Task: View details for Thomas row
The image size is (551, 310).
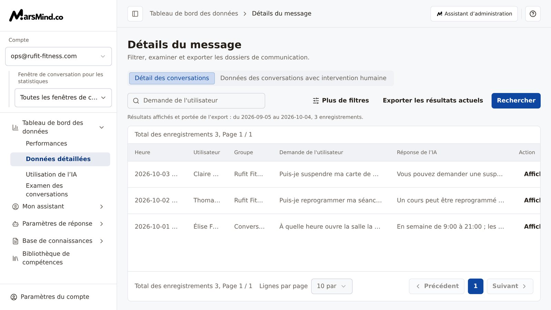Action: pyautogui.click(x=532, y=200)
